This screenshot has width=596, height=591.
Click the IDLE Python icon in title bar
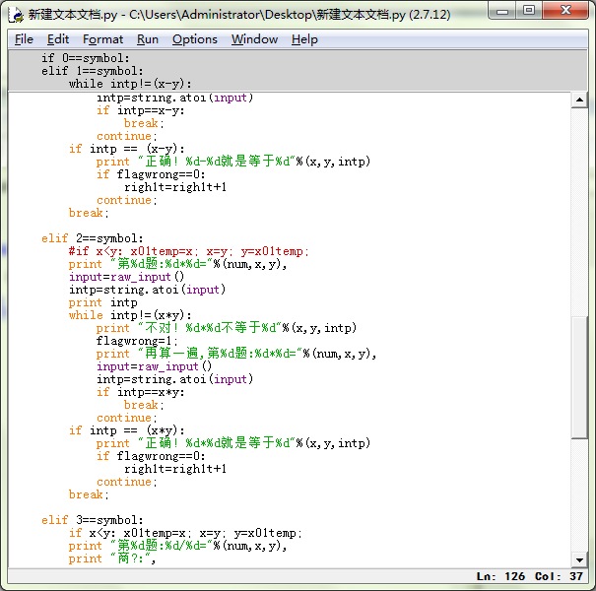[x=16, y=15]
